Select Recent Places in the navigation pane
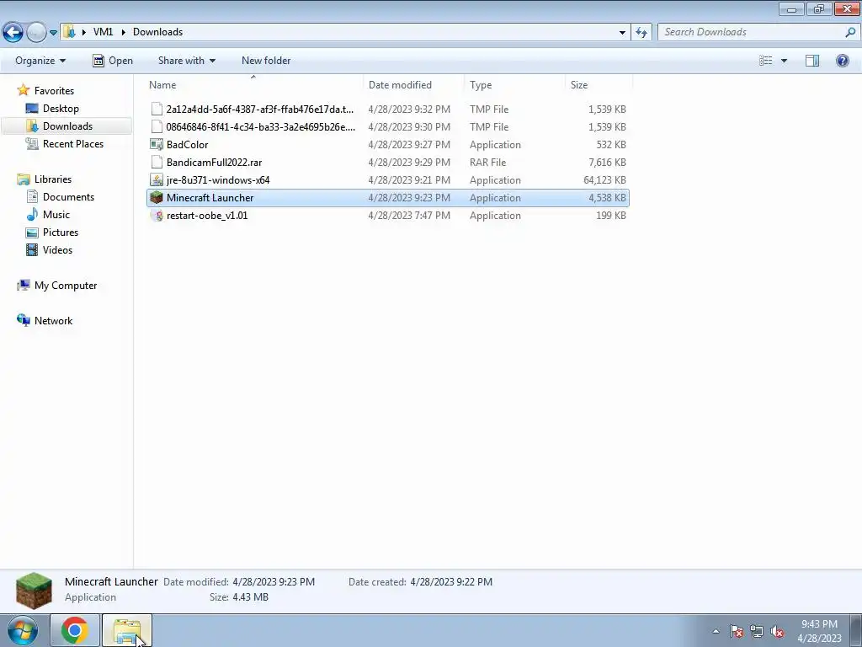The image size is (862, 647). click(73, 143)
